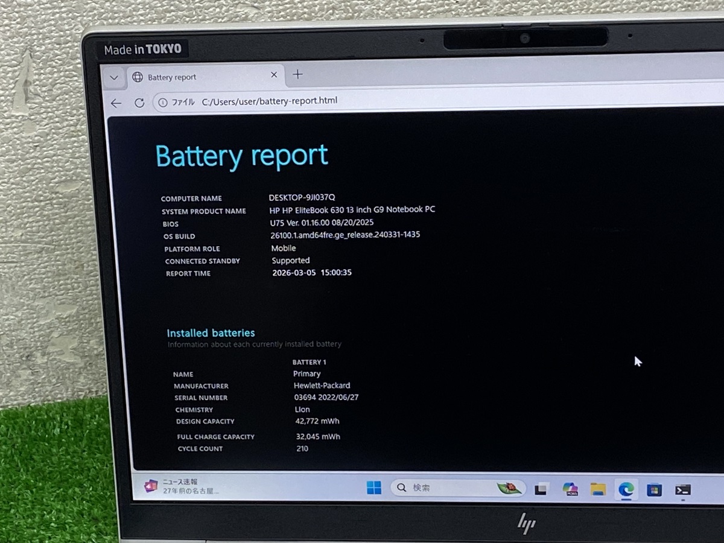The height and width of the screenshot is (543, 724).
Task: Open the Windows Start menu
Action: [374, 488]
